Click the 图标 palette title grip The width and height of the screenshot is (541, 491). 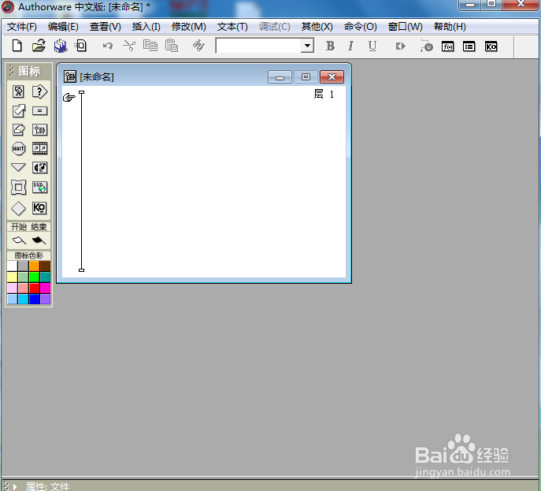coord(12,71)
